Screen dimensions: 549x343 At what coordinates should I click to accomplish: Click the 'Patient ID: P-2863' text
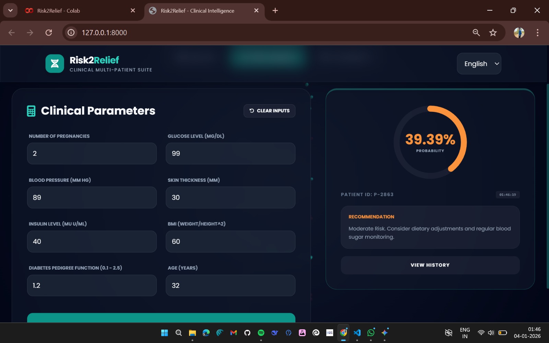tap(367, 194)
